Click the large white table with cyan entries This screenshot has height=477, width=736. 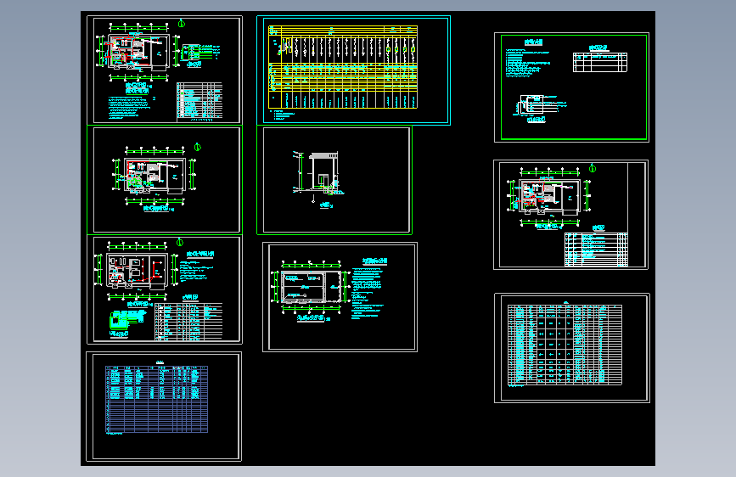(x=565, y=345)
